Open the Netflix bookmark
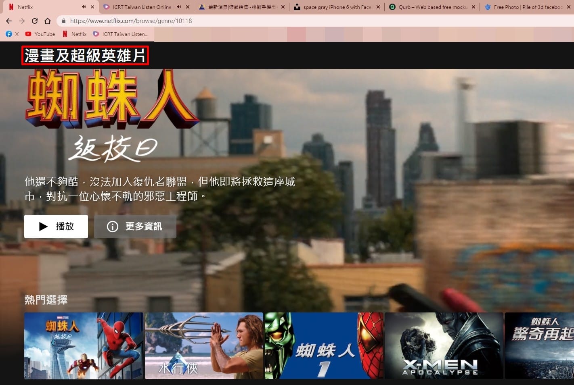This screenshot has height=385, width=574. (74, 34)
